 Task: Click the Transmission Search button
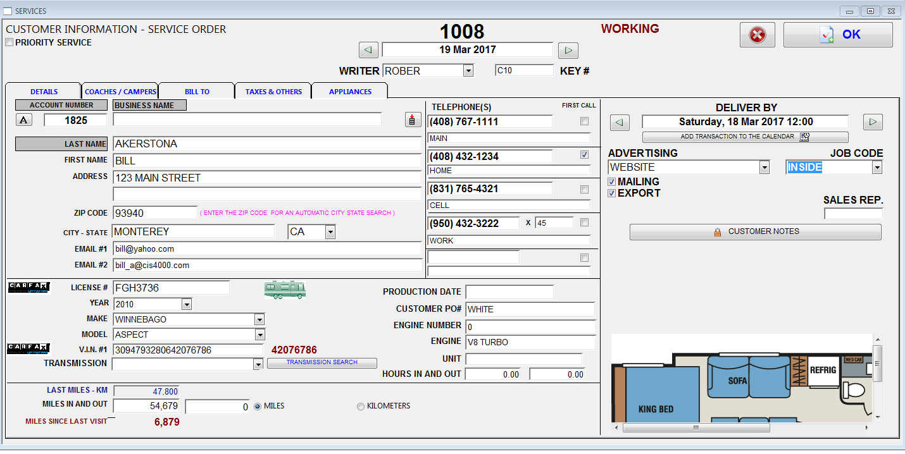[x=321, y=362]
